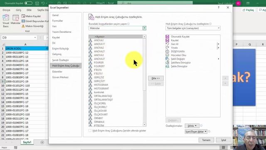Click cell 1000-002108FC-12
The image size is (266, 150).
tap(25, 53)
